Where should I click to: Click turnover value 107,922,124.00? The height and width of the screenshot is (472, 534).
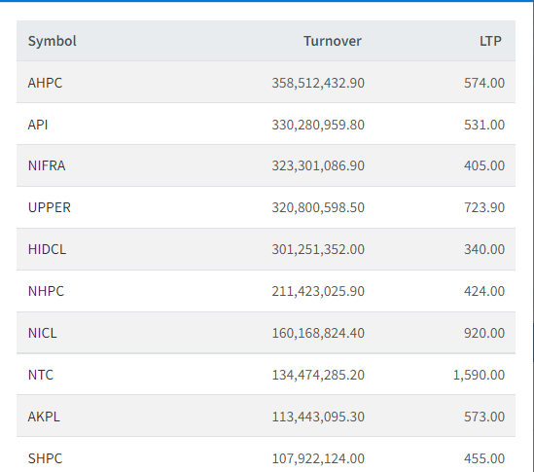point(318,458)
